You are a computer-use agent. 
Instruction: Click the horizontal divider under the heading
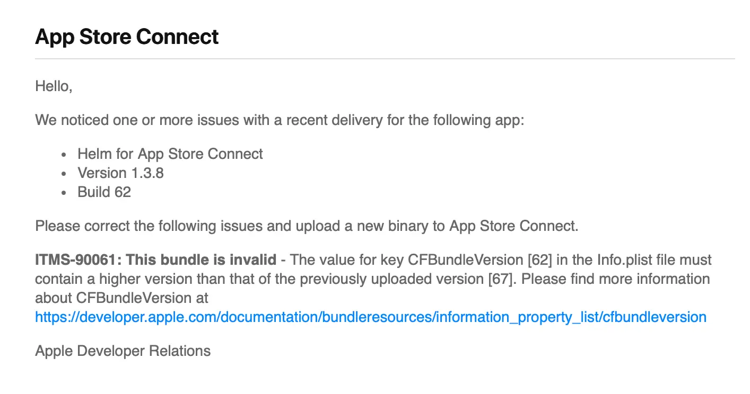pos(385,58)
